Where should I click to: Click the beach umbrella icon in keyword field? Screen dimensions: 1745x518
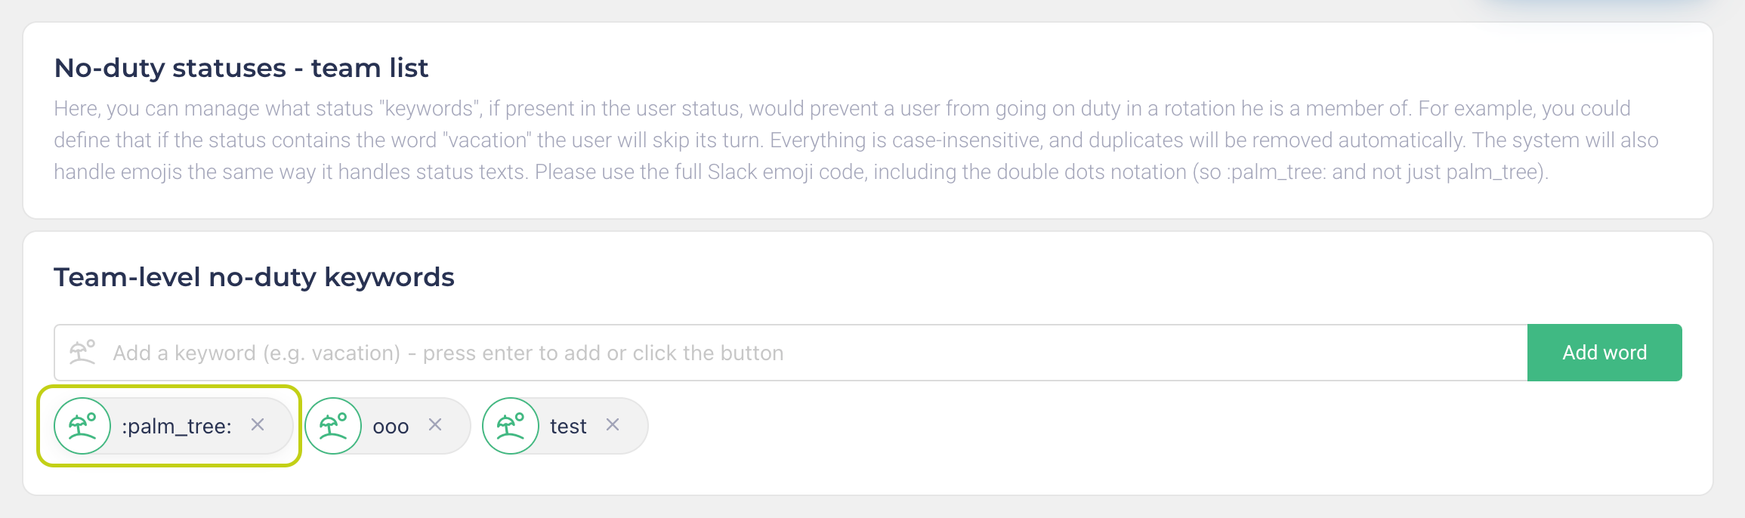click(x=82, y=353)
